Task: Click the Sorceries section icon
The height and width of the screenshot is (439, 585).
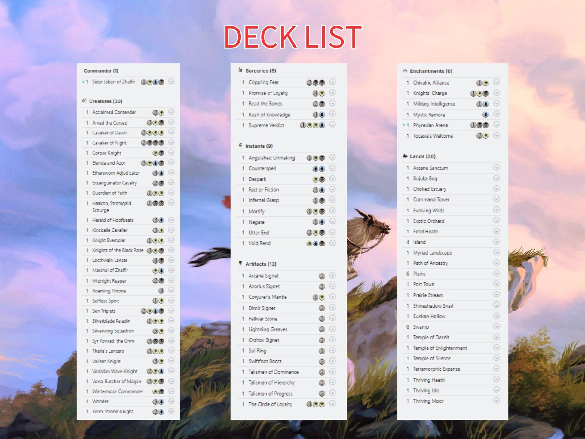Action: click(x=240, y=70)
